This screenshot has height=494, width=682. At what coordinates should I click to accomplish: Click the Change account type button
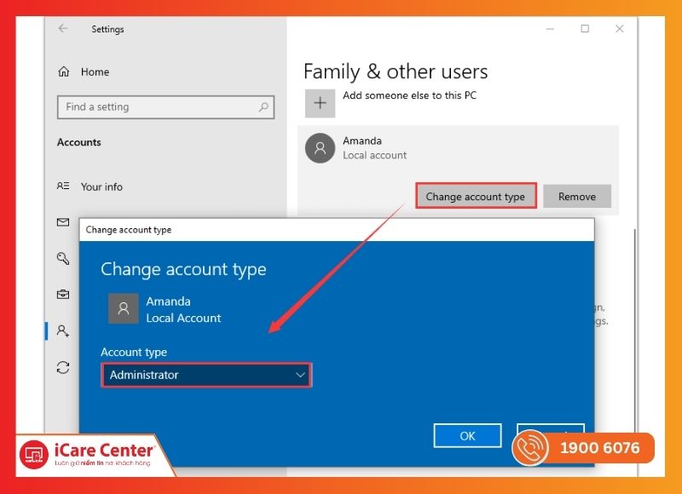[x=476, y=197]
